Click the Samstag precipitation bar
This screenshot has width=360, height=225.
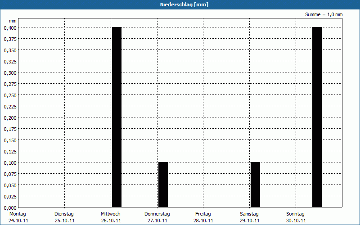click(255, 184)
